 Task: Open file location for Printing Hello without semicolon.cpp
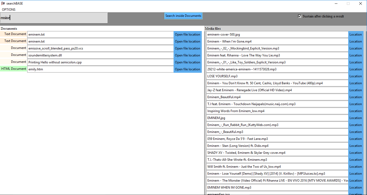(188, 62)
